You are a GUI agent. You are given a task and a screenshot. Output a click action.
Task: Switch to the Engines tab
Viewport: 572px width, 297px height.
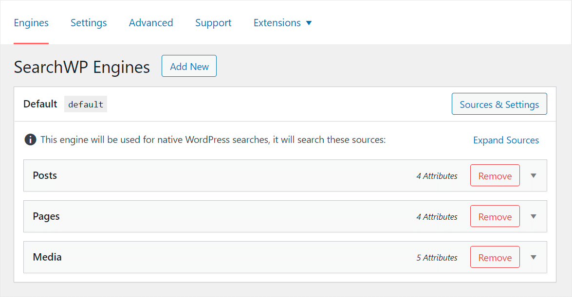pyautogui.click(x=31, y=22)
